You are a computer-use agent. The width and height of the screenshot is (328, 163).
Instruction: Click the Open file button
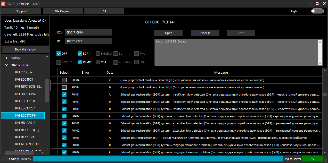click(x=168, y=33)
